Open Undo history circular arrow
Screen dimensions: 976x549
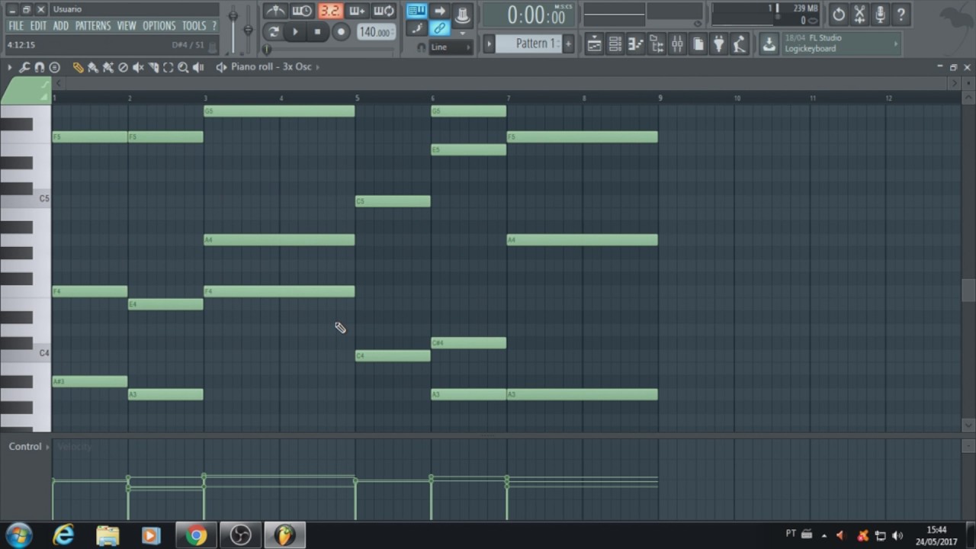839,14
